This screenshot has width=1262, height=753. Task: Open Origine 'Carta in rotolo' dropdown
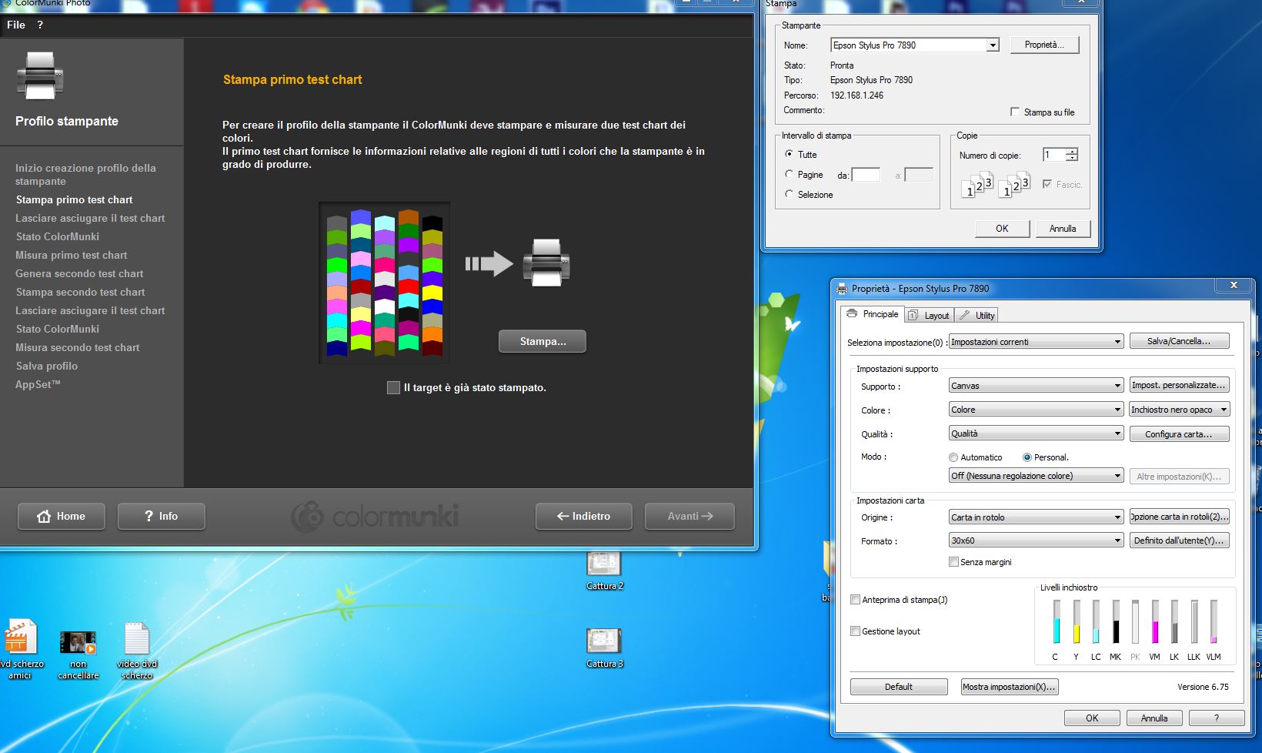[x=1036, y=517]
